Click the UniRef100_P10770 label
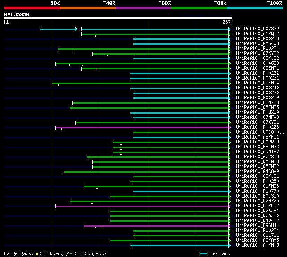The image size is (287, 257). click(x=257, y=191)
